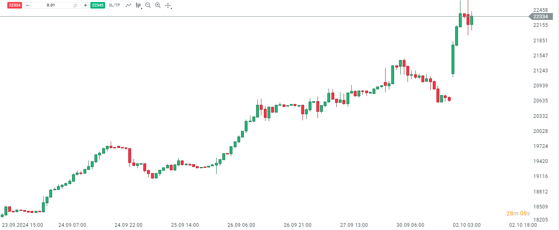Click the red sell price 22334 button
Viewport: 559px width, 230px height.
[x=15, y=5]
